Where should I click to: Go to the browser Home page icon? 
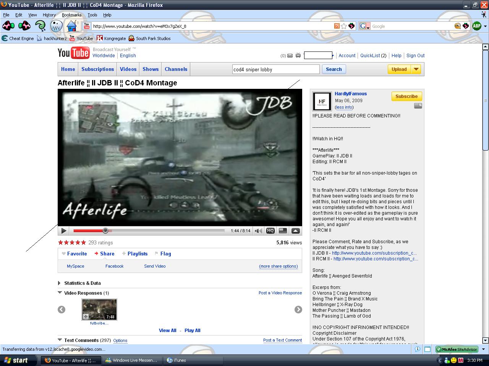pyautogui.click(x=71, y=26)
